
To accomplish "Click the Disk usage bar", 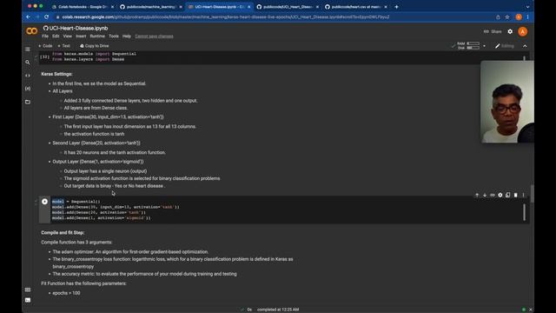I will coord(473,48).
